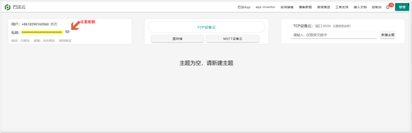Select the TCP设备云 button
Viewport: 412px width, 133px height.
pos(206,27)
